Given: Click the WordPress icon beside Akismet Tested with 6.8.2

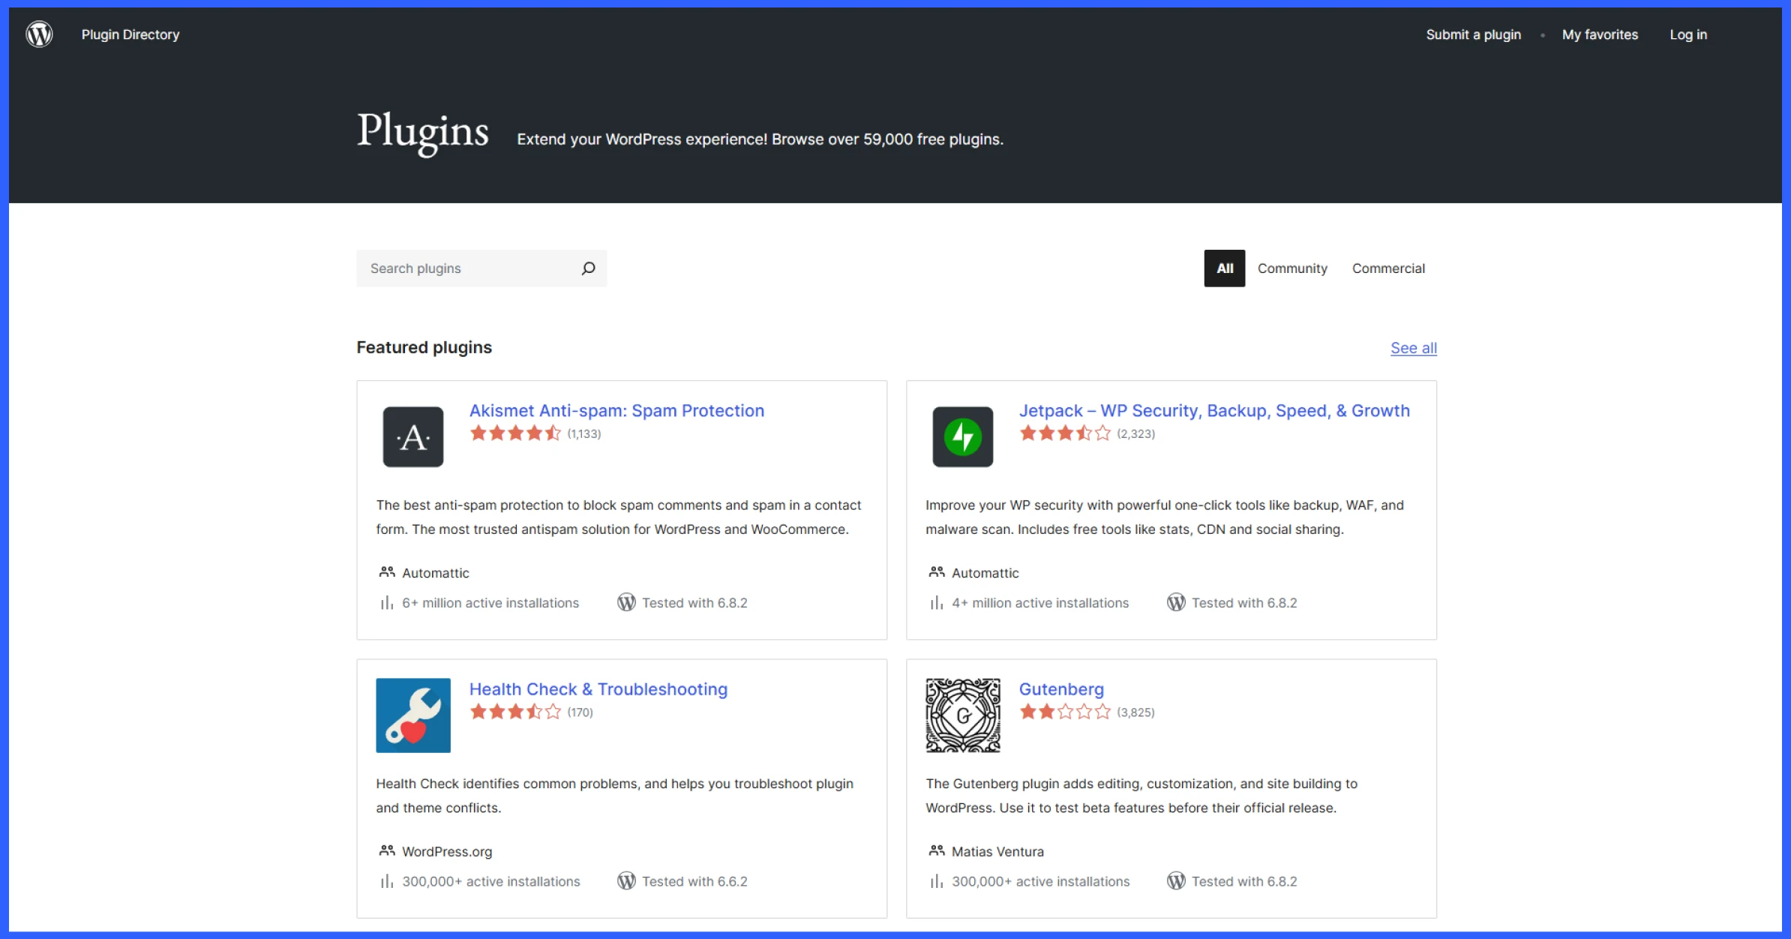Looking at the screenshot, I should (626, 602).
